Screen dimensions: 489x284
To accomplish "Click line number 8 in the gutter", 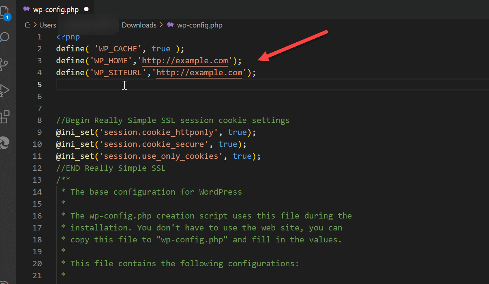I will (39, 120).
